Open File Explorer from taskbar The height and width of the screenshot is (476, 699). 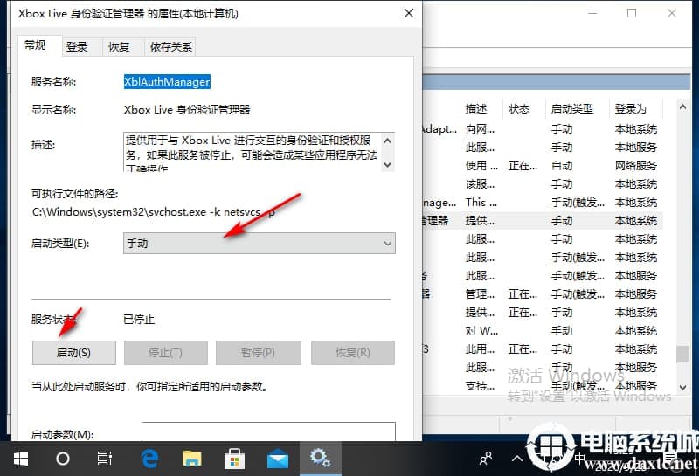[191, 459]
